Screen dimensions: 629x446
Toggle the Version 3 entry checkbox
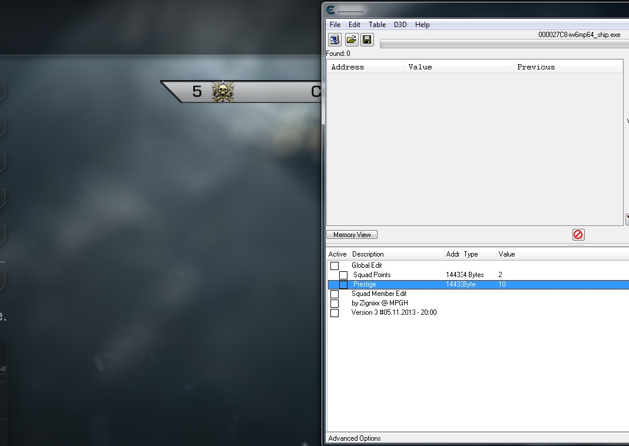(335, 313)
